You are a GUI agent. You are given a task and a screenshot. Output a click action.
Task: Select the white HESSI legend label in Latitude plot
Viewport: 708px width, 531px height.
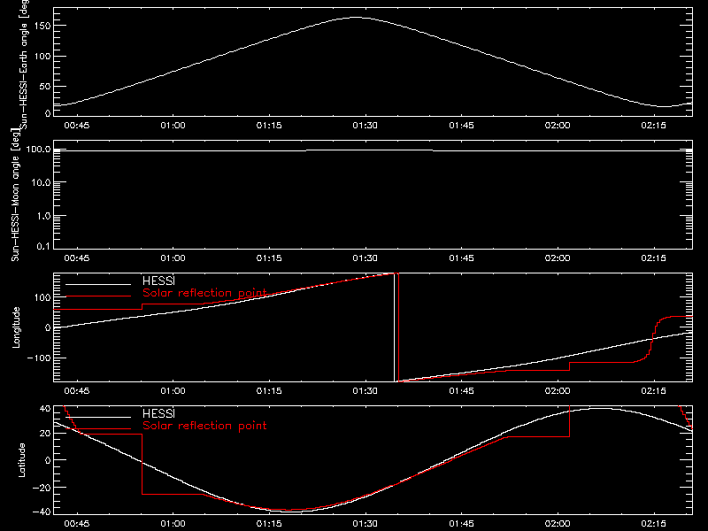click(x=158, y=413)
